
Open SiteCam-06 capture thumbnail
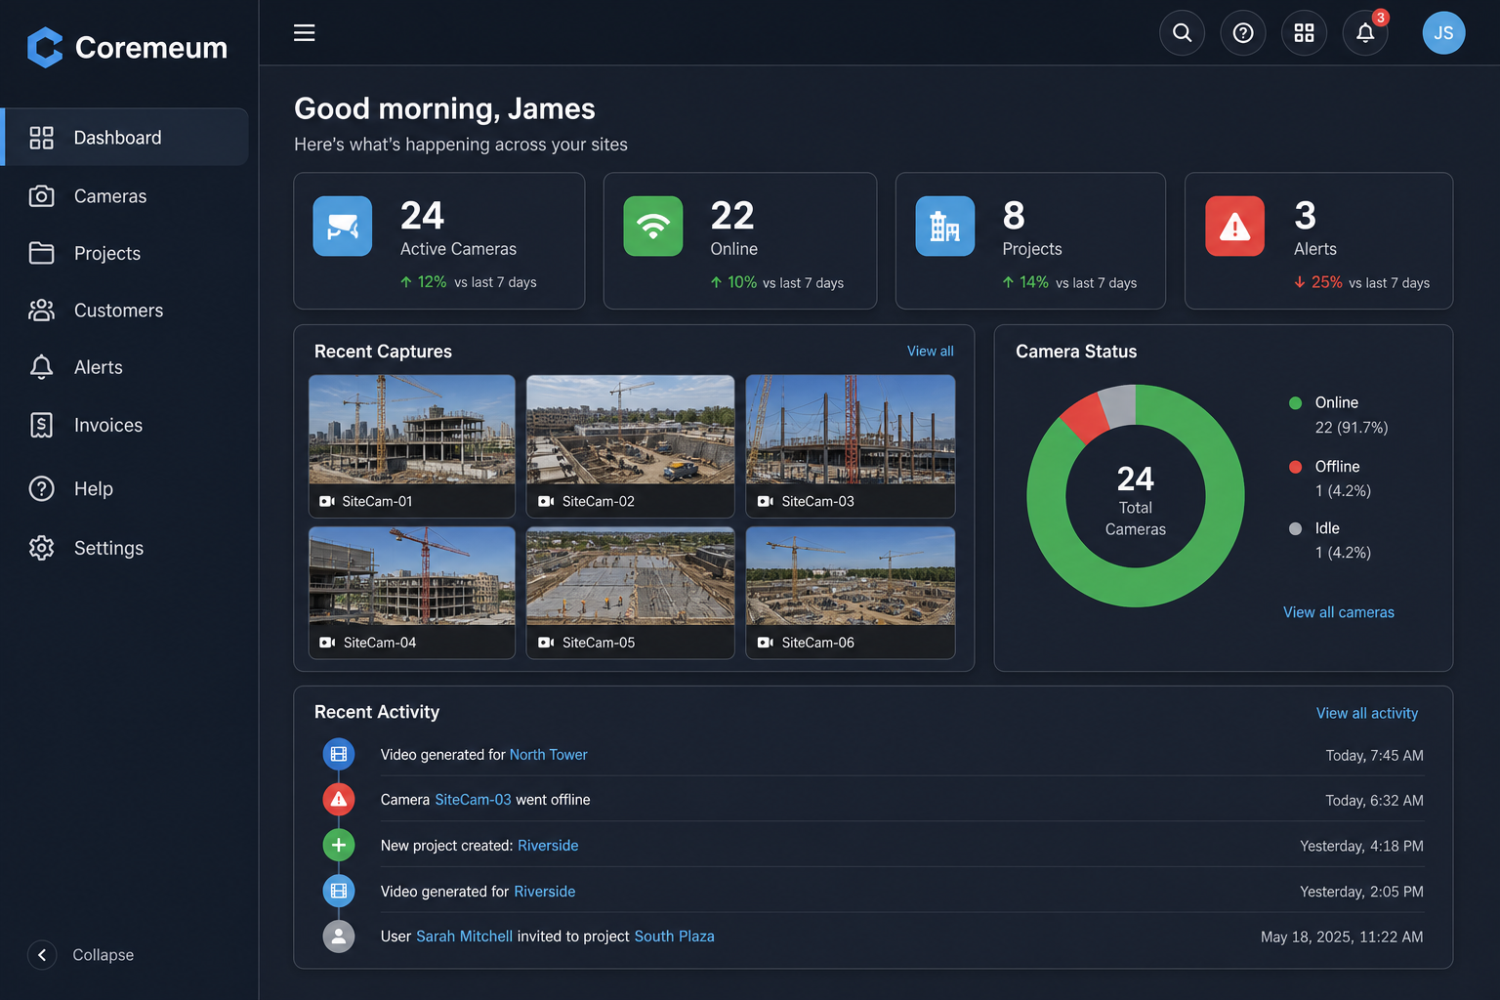(x=850, y=593)
